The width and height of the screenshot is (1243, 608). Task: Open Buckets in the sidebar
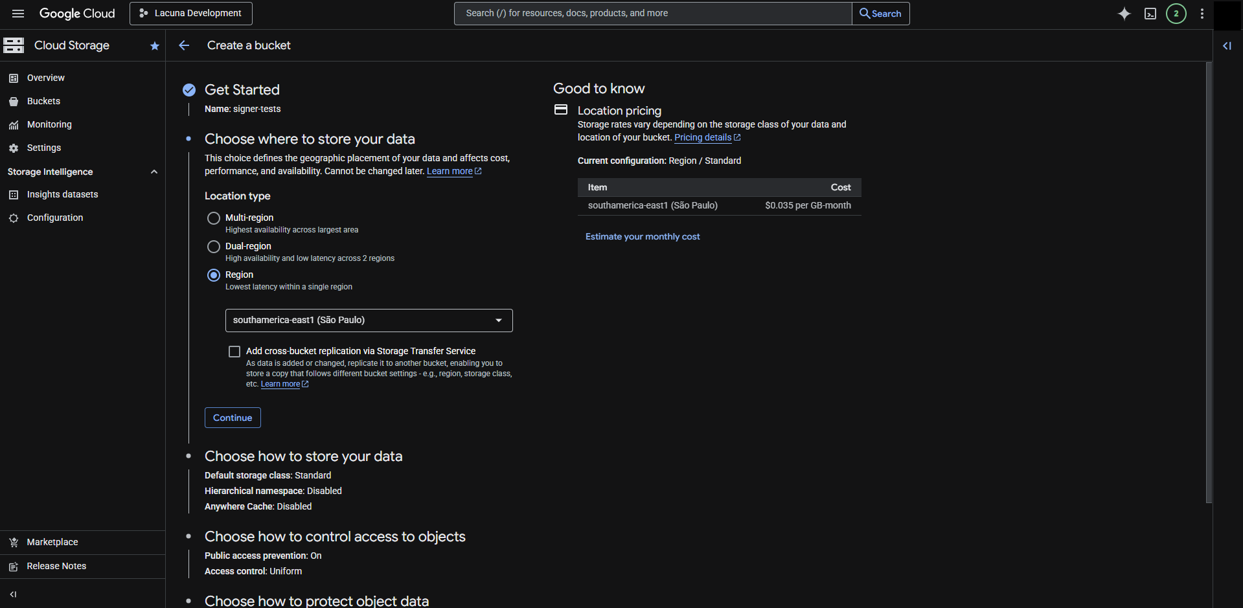(x=43, y=101)
